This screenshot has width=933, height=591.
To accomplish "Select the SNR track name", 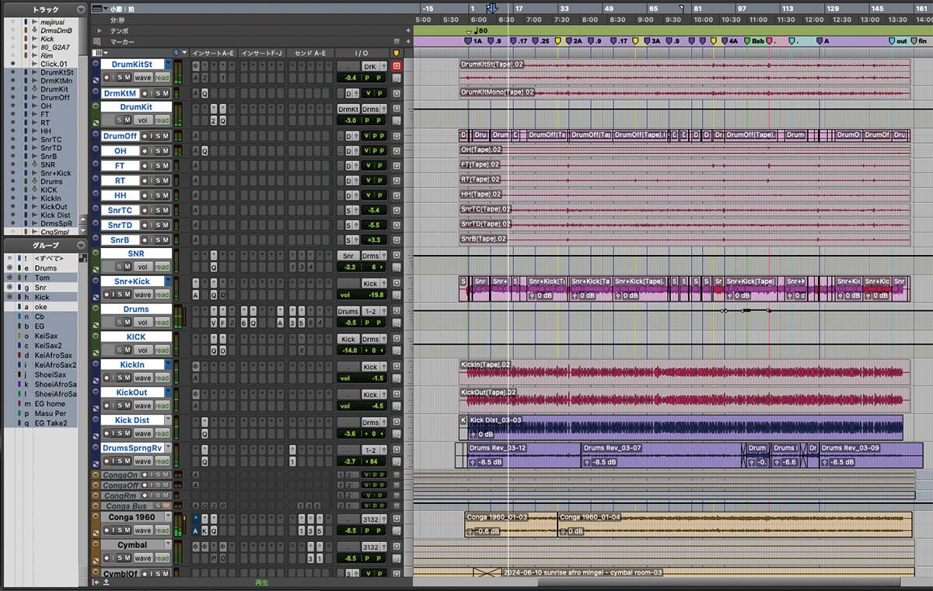I will click(x=135, y=254).
